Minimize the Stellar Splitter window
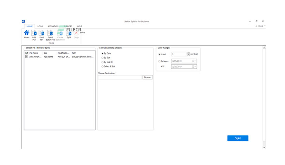Image resolution: width=285 pixels, height=165 pixels. [x=250, y=21]
